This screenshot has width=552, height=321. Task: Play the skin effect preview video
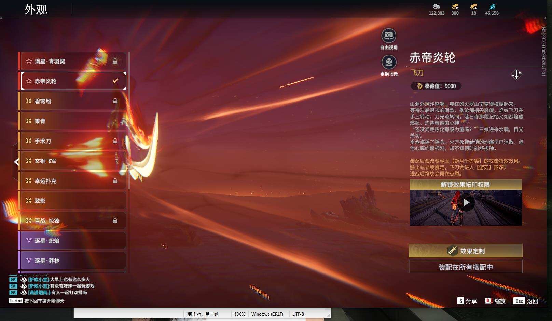click(466, 203)
